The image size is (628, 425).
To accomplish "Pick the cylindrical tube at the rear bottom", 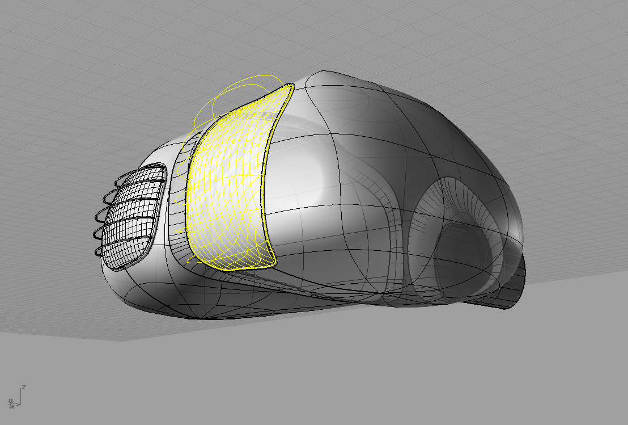I will pos(510,289).
